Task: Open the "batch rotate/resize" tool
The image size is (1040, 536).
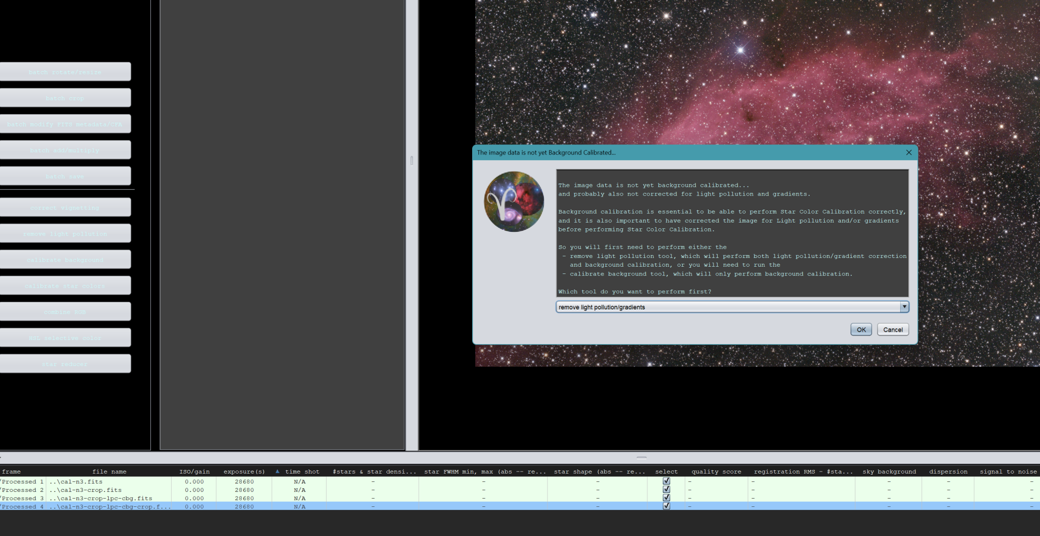Action: [x=66, y=72]
